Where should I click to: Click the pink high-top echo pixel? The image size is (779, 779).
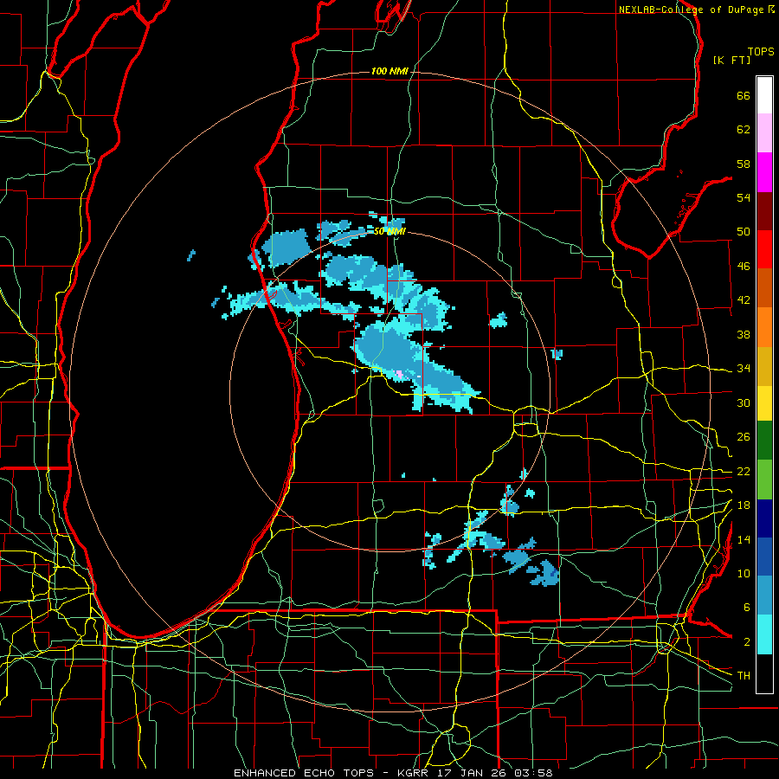coord(399,374)
